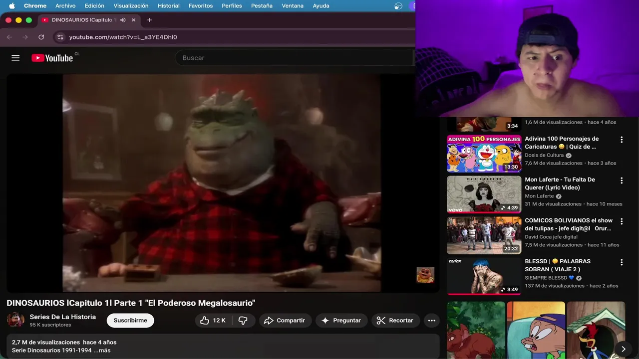Viewport: 639px width, 359px height.
Task: Reload the page in Chrome
Action: [41, 37]
